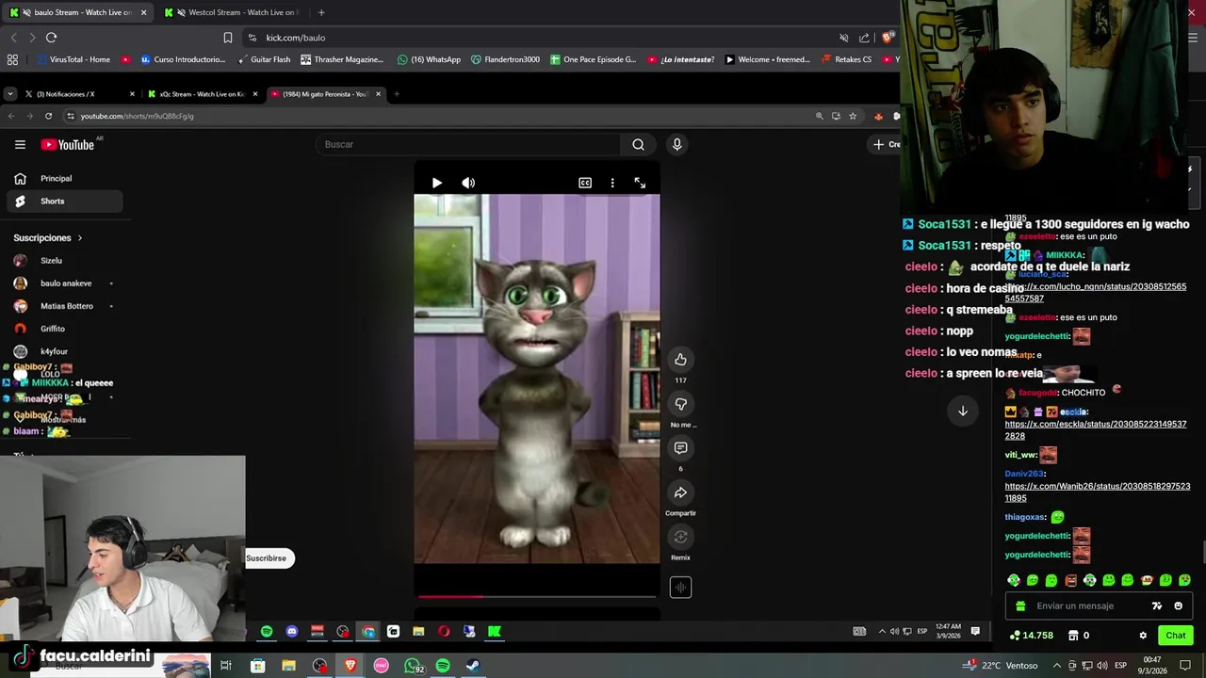The width and height of the screenshot is (1206, 678).
Task: Reload the kick.com/baulo page
Action: (x=51, y=38)
